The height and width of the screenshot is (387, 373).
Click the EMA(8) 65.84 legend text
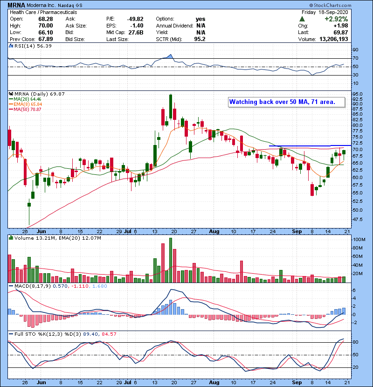(x=28, y=104)
